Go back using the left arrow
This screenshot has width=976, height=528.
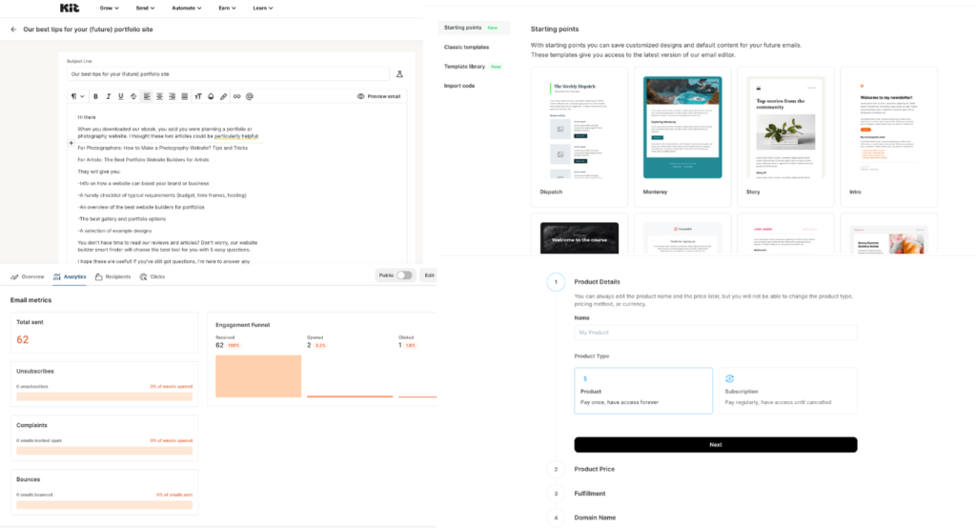point(13,30)
